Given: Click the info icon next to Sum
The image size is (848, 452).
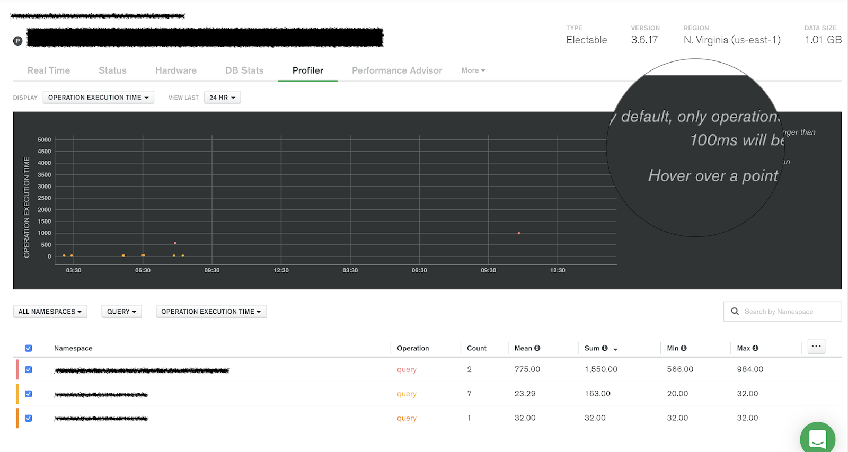Looking at the screenshot, I should click(605, 348).
